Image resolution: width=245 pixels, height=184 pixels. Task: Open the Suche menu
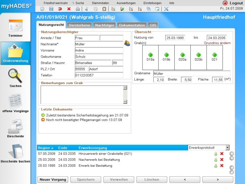pos(79,3)
